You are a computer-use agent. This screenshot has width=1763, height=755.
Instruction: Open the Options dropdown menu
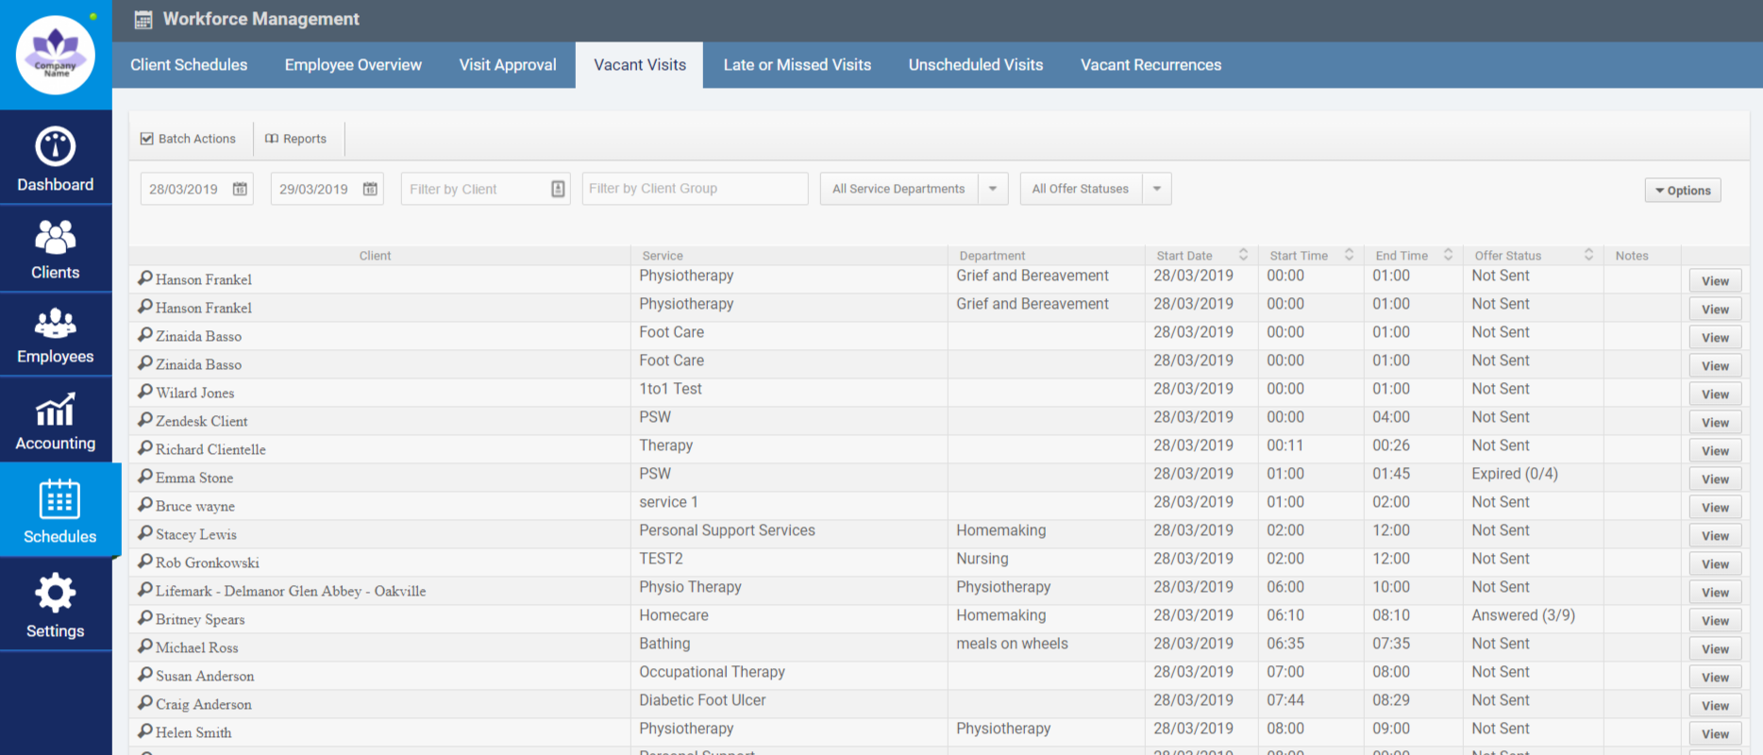click(x=1682, y=190)
